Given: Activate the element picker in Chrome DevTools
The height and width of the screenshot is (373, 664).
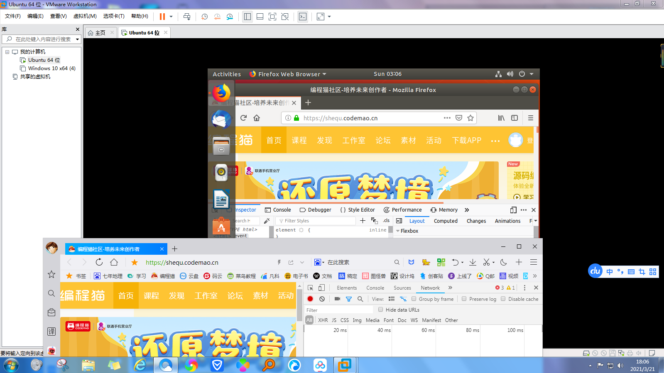Looking at the screenshot, I should (x=310, y=288).
